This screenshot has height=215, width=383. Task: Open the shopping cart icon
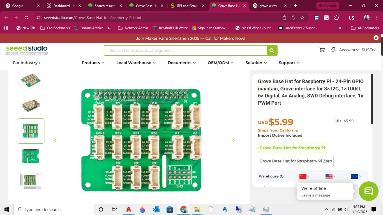(x=322, y=50)
